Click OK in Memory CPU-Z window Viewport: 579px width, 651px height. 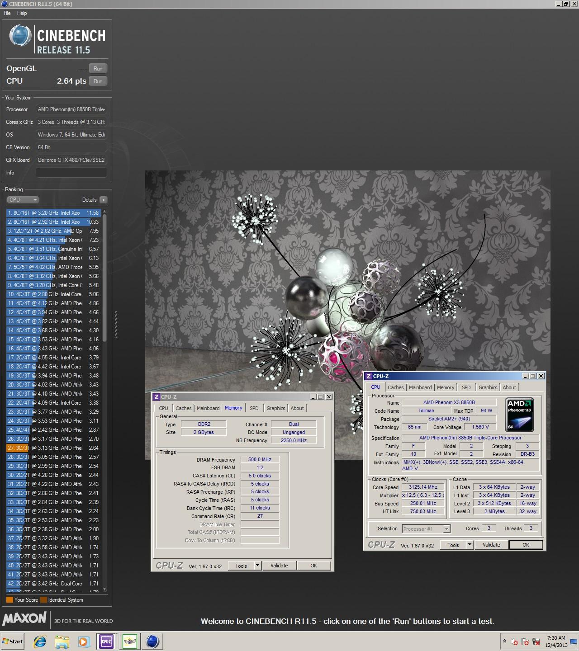tap(314, 566)
